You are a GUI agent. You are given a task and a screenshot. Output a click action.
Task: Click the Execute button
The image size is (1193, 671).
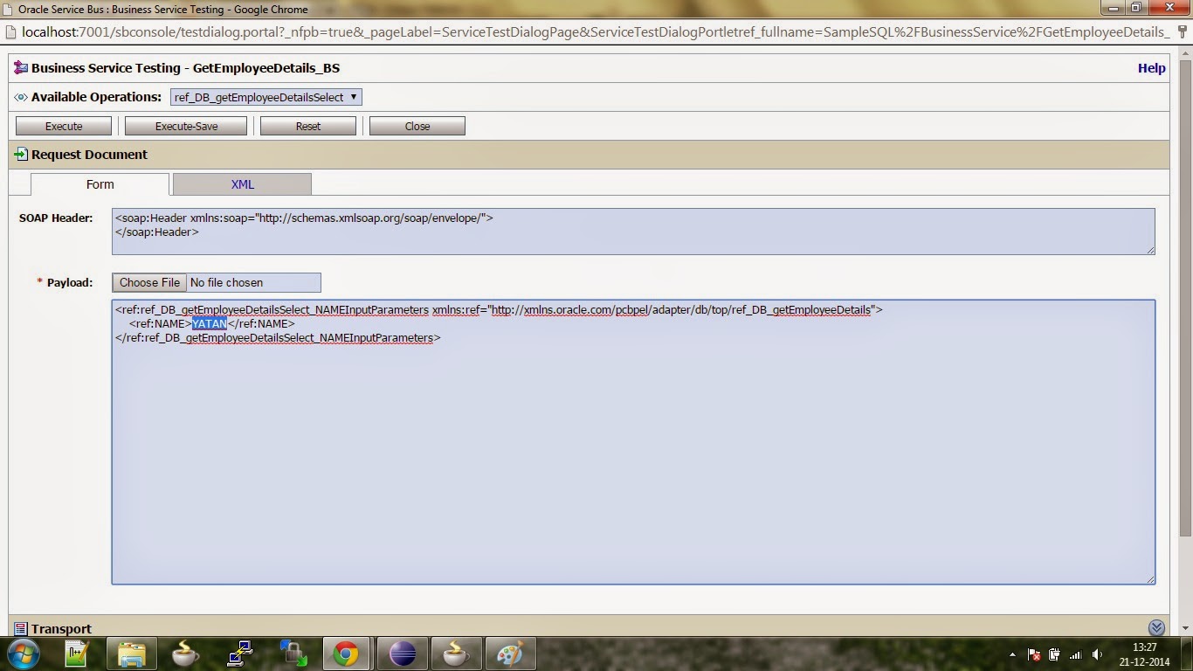pos(63,125)
